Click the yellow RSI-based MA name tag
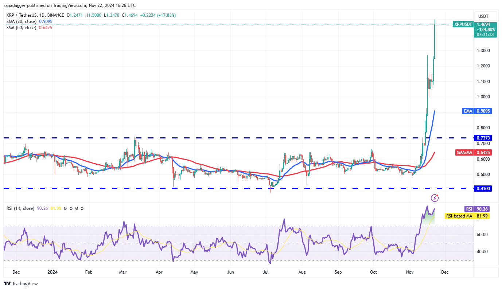Viewport: 502px width, 290px height. (459, 216)
